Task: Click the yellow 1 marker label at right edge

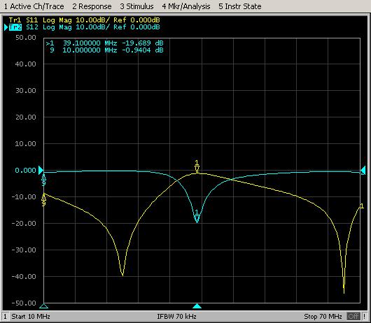Action: [x=362, y=206]
